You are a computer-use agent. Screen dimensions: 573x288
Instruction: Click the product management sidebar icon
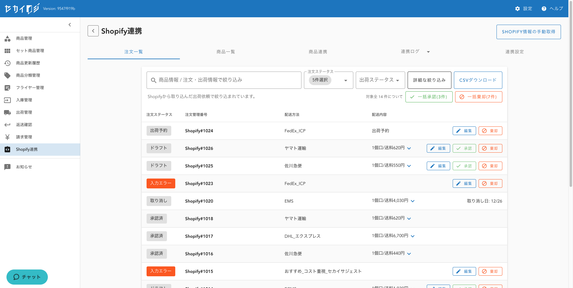point(7,39)
